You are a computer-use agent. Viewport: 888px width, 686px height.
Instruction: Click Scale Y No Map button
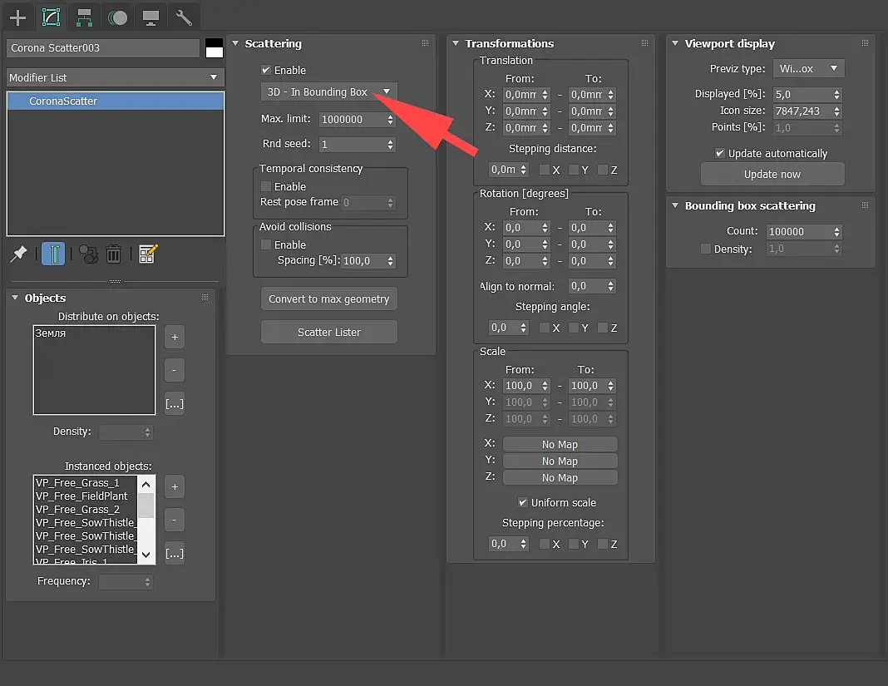pyautogui.click(x=560, y=461)
